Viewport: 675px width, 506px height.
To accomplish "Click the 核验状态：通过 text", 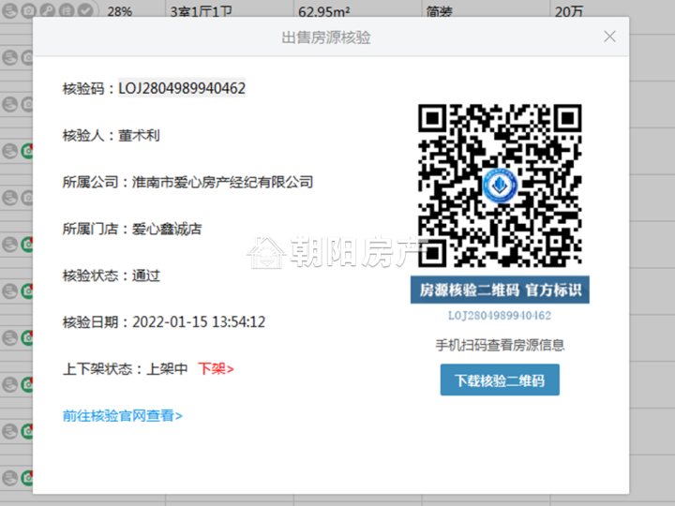I will [x=111, y=275].
